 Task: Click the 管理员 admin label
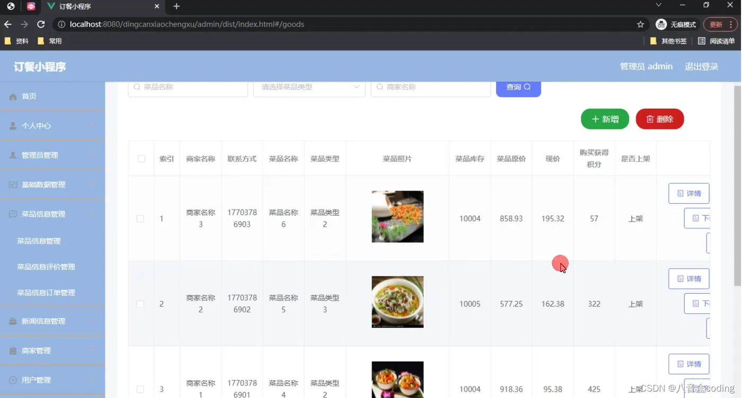click(646, 67)
